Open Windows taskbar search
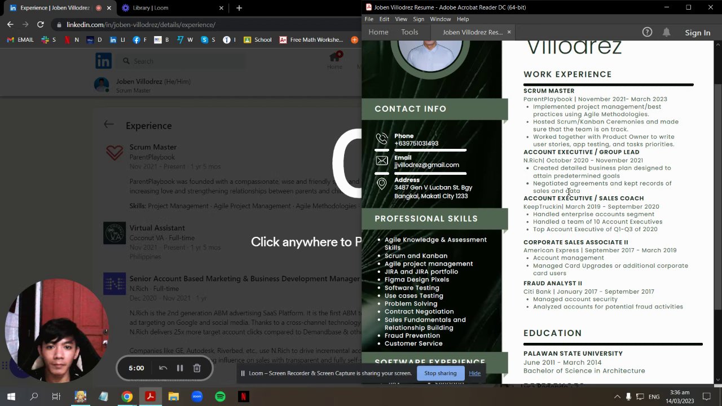722x406 pixels. 34,396
